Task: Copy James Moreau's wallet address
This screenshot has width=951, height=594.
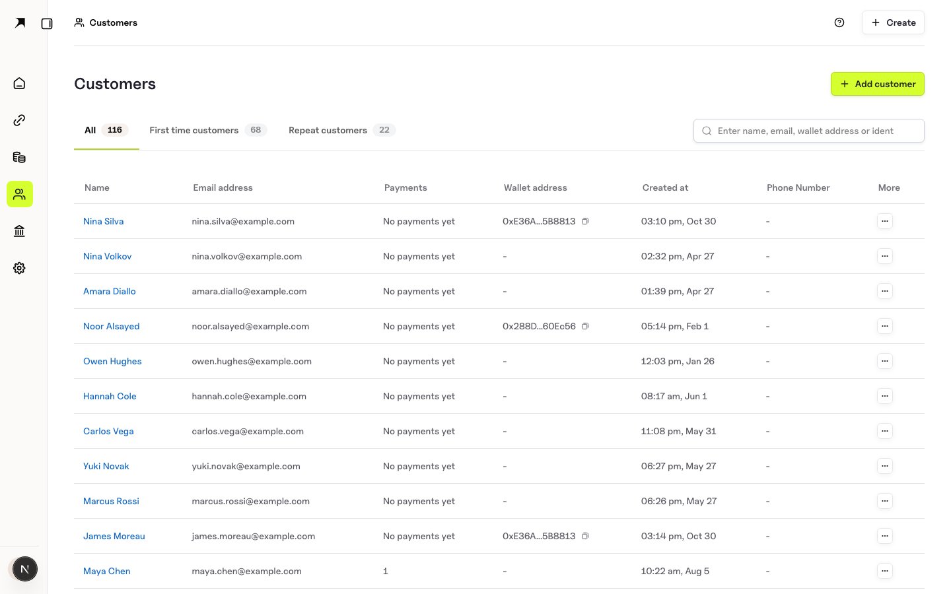Action: point(585,536)
